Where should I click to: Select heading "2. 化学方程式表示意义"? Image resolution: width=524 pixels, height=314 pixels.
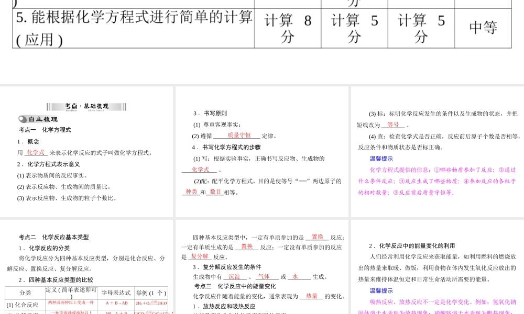click(48, 164)
